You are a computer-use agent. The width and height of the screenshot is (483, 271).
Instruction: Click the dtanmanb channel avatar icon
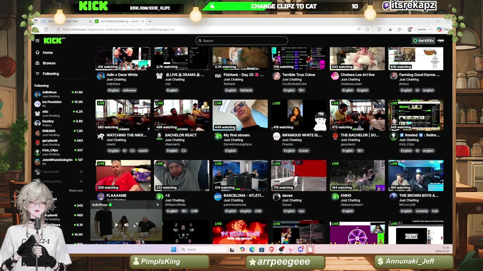click(159, 136)
